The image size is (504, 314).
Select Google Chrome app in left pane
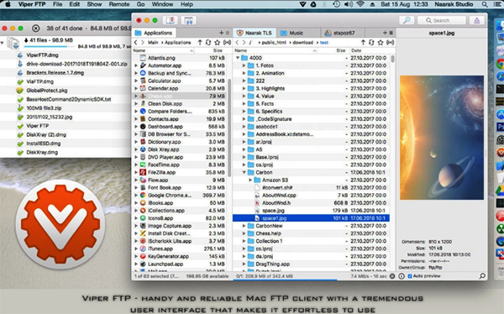[x=181, y=196]
